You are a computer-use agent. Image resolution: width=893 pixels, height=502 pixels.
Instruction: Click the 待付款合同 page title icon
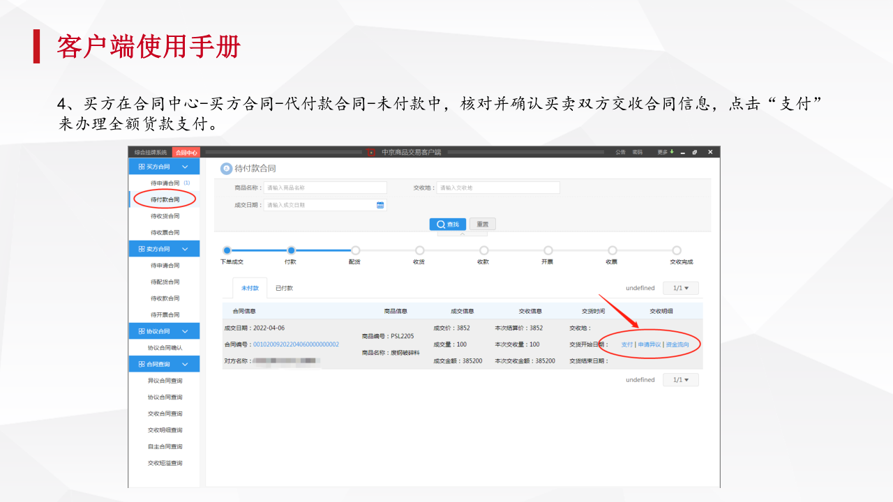[x=226, y=169]
